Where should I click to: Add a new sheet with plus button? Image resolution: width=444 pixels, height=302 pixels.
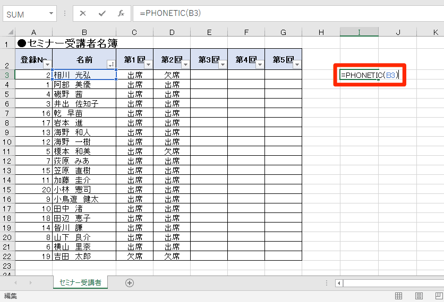click(129, 283)
